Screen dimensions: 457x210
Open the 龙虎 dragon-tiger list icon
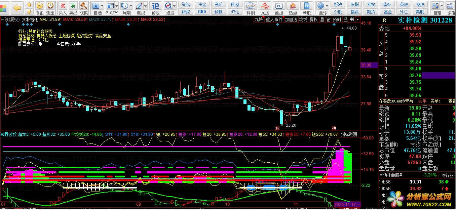click(x=265, y=8)
